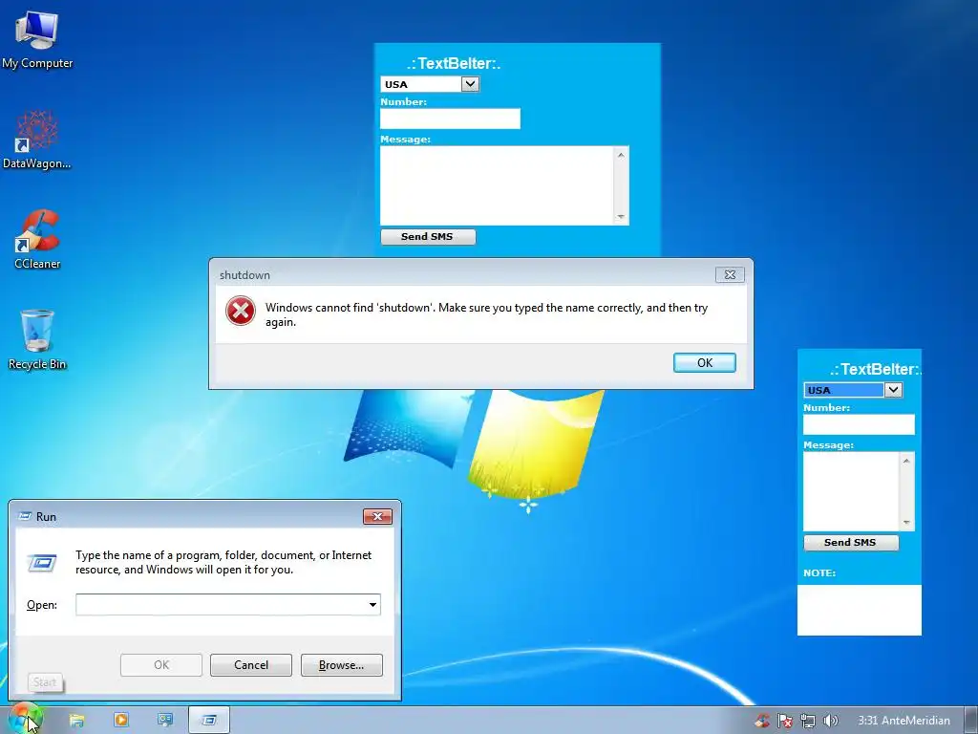Click the .:TextBelter:. title in center window
978x734 pixels.
click(x=454, y=64)
